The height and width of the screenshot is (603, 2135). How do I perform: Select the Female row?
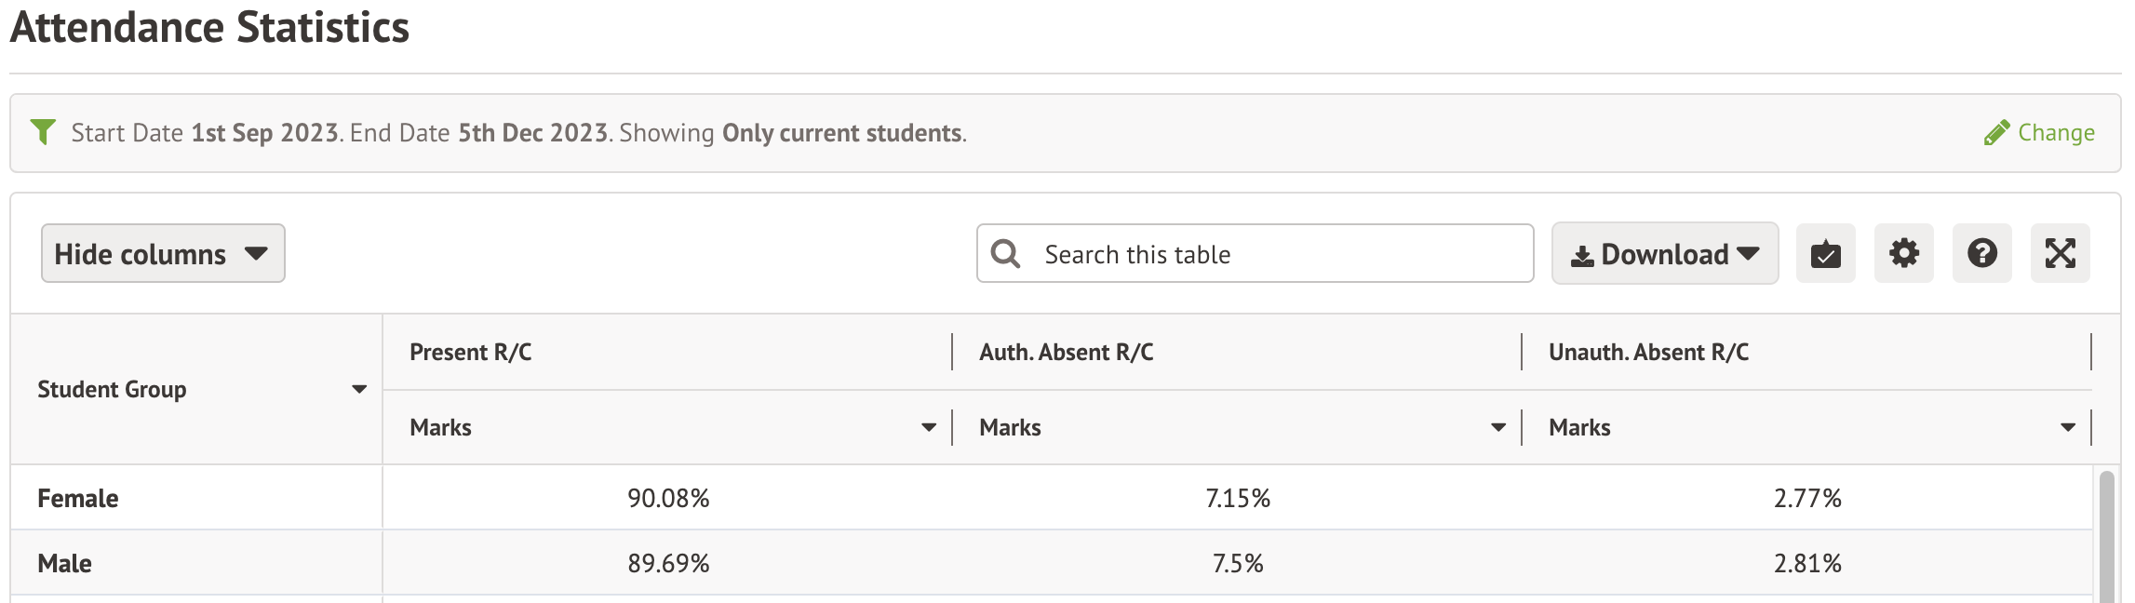coord(78,498)
